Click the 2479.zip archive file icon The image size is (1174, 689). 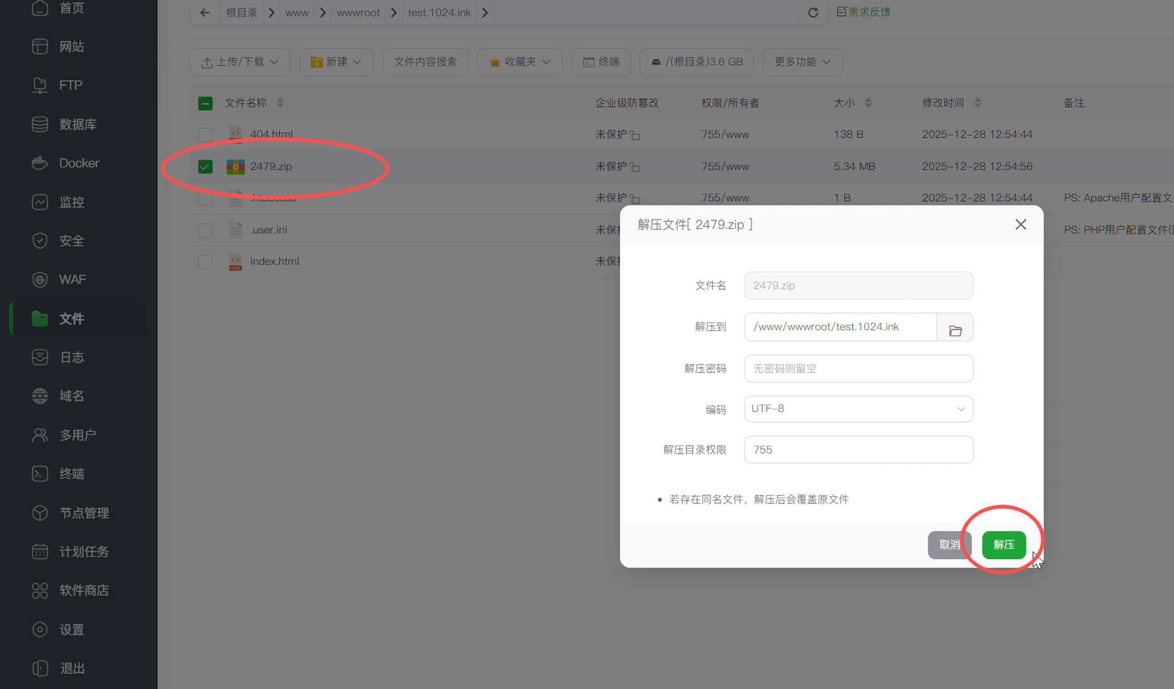pos(235,166)
